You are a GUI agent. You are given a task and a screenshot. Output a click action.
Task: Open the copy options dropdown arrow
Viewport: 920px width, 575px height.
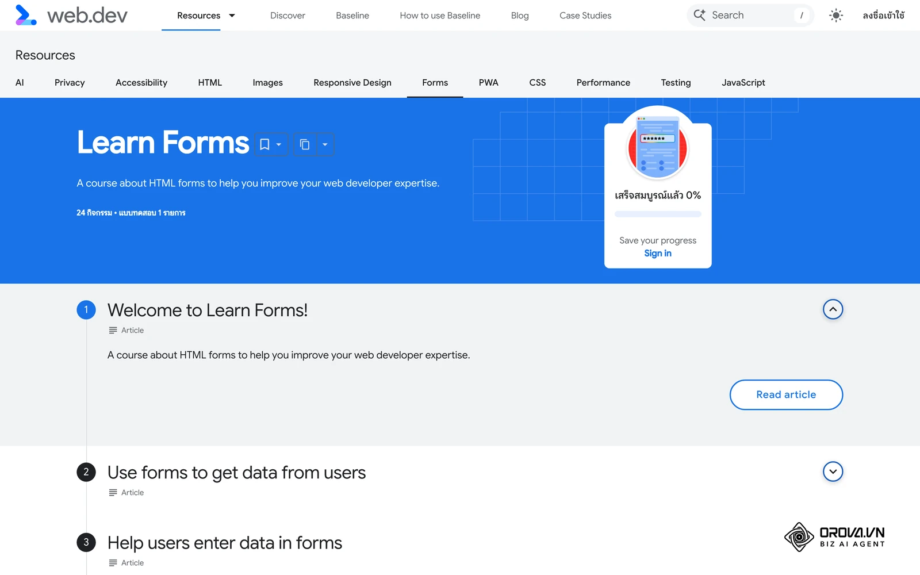[325, 145]
